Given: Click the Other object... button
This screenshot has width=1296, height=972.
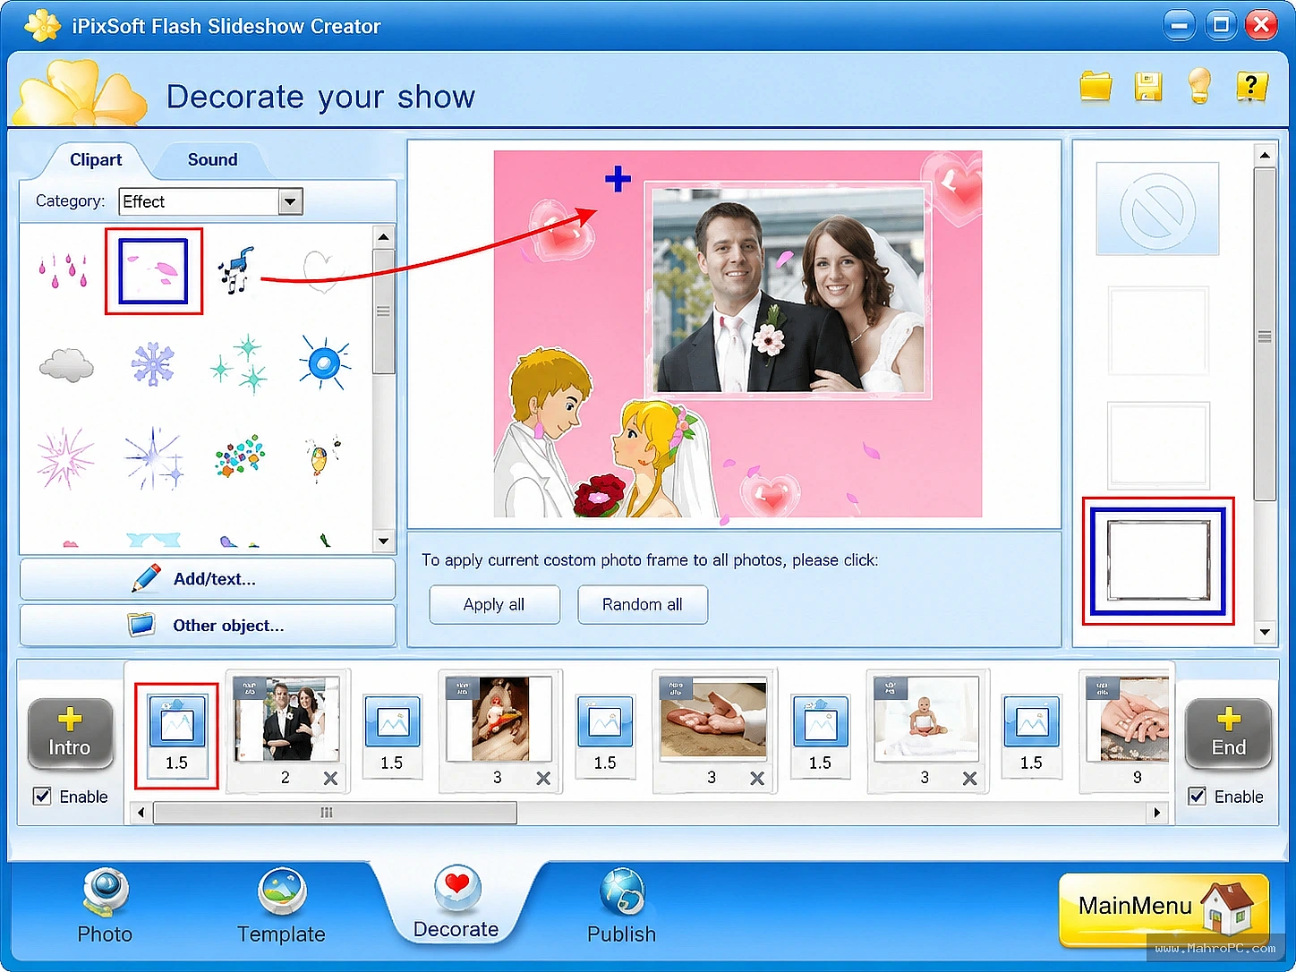Looking at the screenshot, I should (x=208, y=626).
